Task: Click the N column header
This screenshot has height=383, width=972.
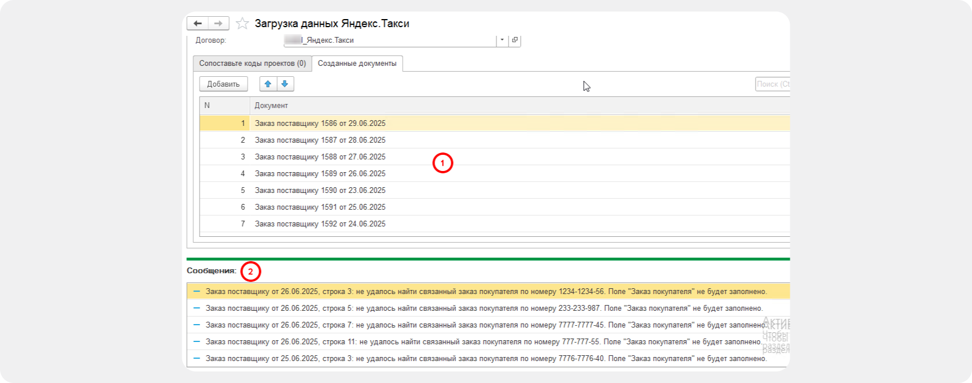Action: 224,105
